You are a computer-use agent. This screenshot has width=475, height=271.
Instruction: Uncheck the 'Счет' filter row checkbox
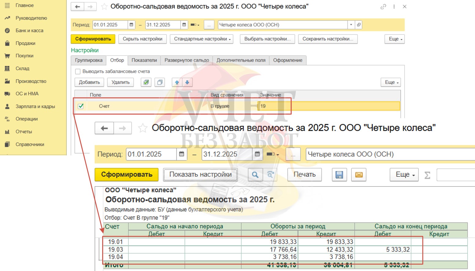point(81,106)
